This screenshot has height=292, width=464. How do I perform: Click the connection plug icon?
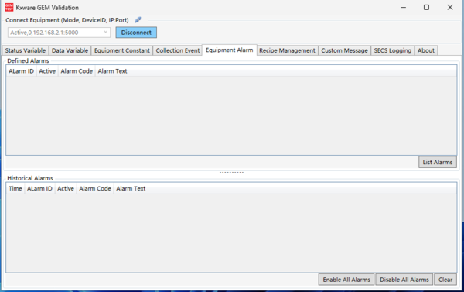tap(138, 20)
